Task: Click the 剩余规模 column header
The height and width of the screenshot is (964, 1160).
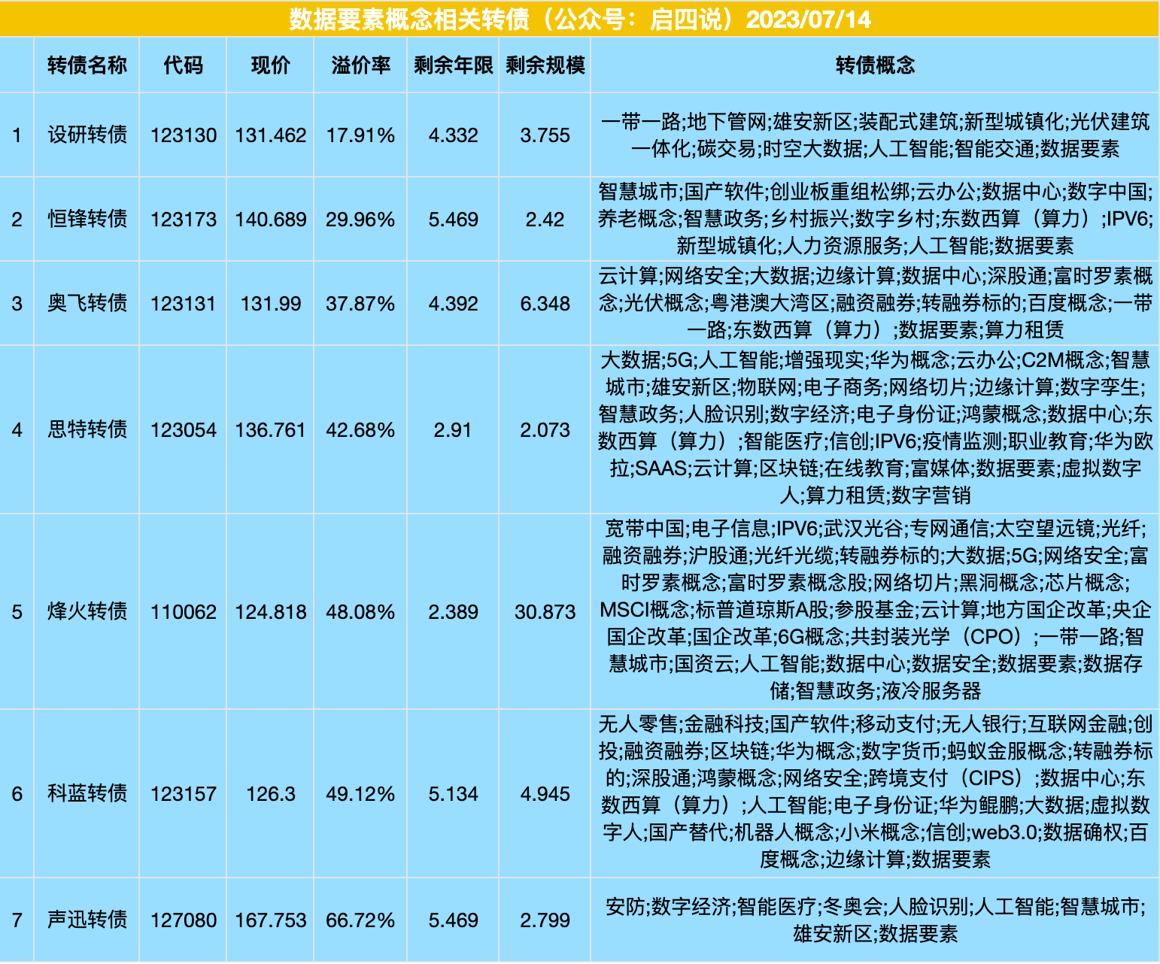Action: point(545,65)
